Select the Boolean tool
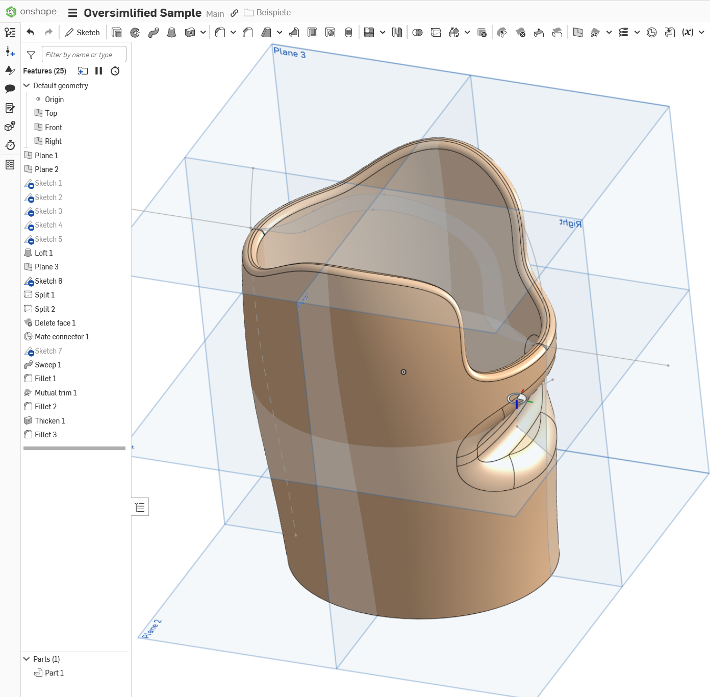Viewport: 710px width, 697px height. click(x=417, y=33)
